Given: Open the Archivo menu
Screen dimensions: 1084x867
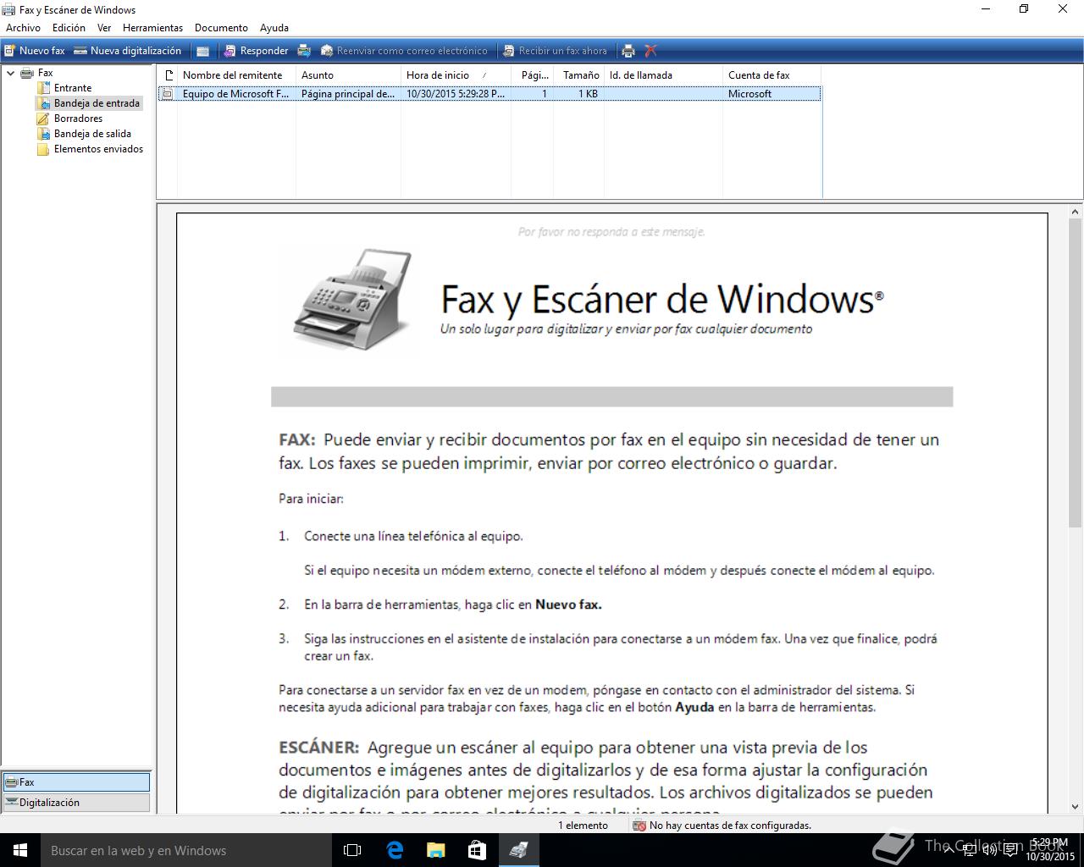Looking at the screenshot, I should point(24,28).
